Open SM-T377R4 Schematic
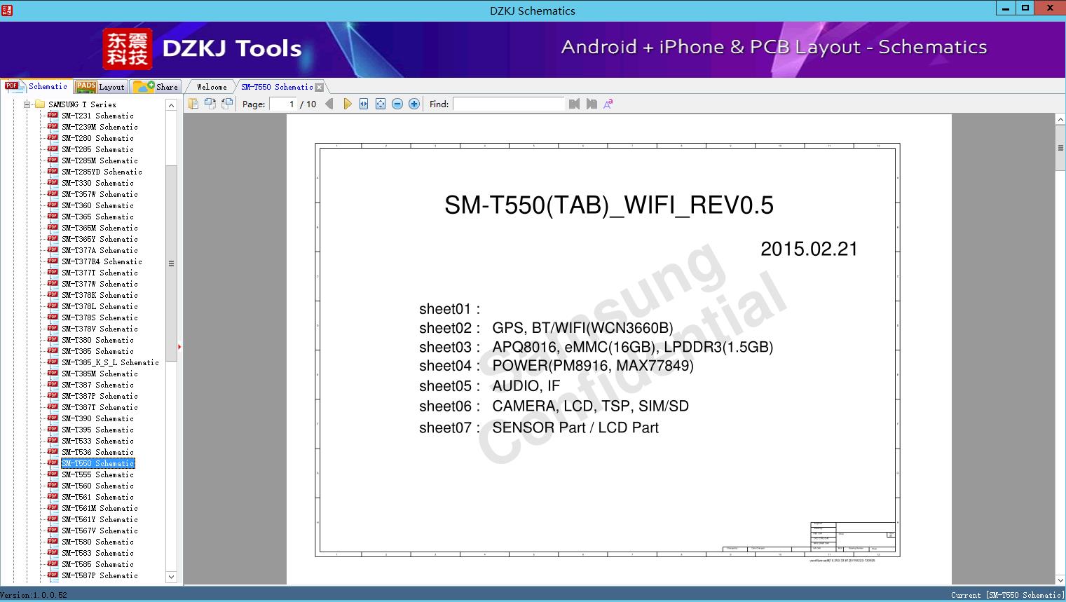1066x602 pixels. point(102,261)
